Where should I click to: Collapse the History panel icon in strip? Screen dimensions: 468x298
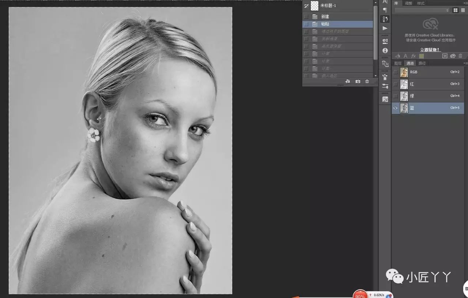pyautogui.click(x=385, y=19)
